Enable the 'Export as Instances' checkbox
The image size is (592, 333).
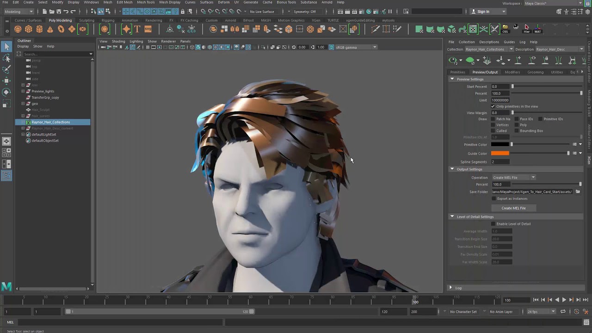click(493, 198)
